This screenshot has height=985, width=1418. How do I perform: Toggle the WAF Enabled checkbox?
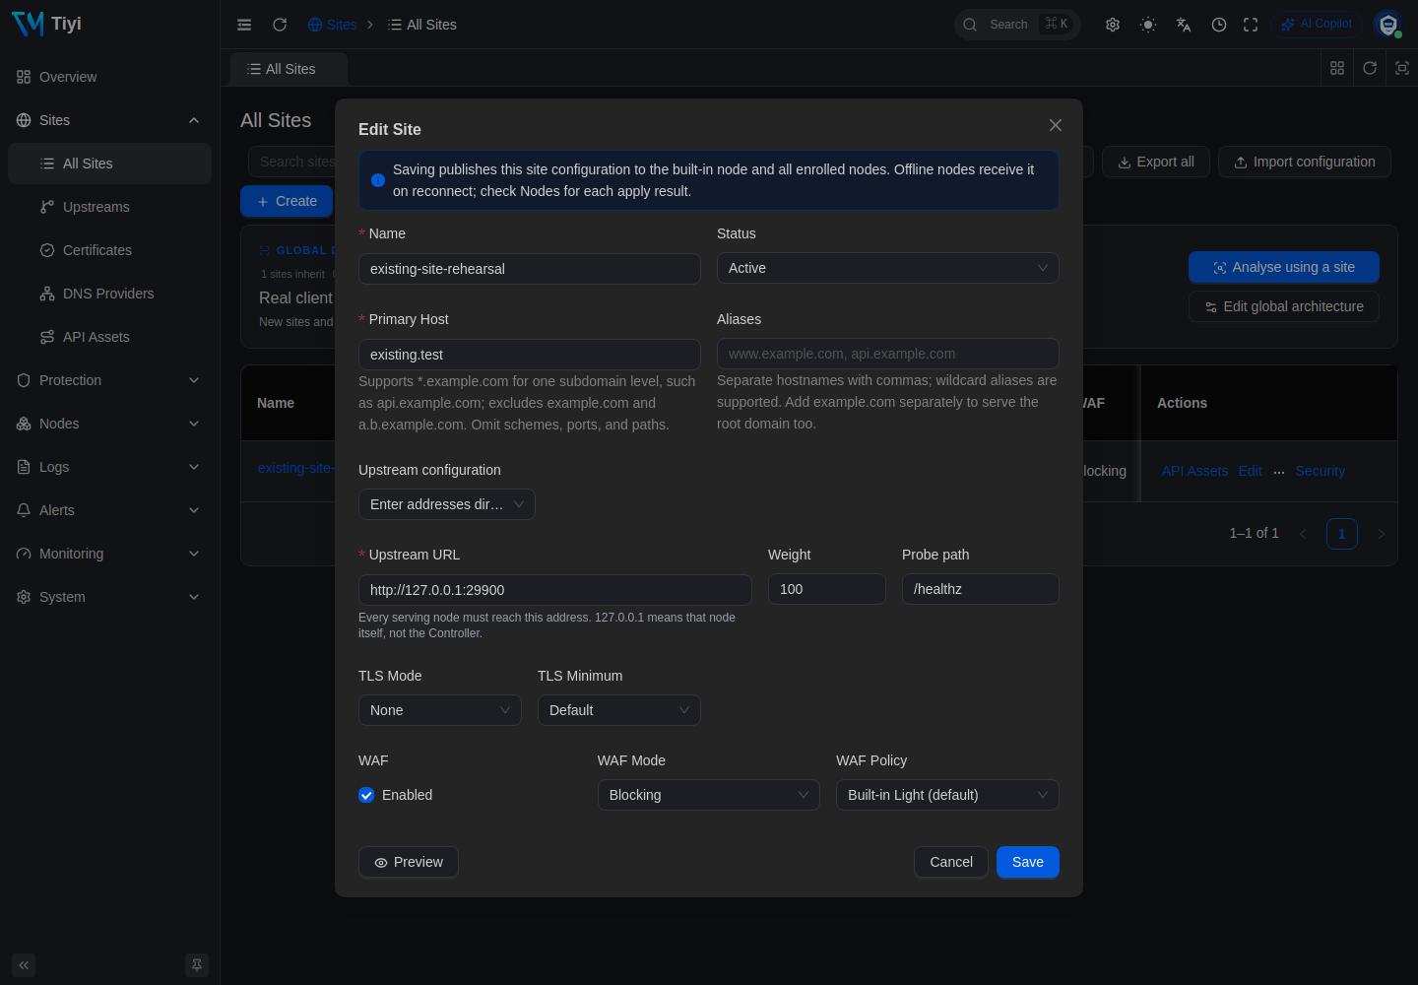tap(366, 795)
